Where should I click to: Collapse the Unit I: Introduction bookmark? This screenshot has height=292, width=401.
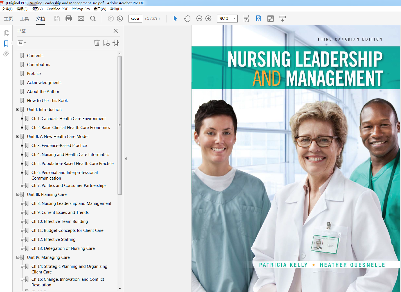click(x=18, y=110)
